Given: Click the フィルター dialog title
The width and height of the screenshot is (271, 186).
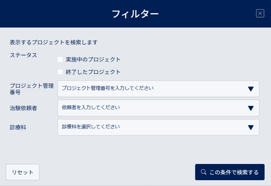Looking at the screenshot, I should 135,14.
